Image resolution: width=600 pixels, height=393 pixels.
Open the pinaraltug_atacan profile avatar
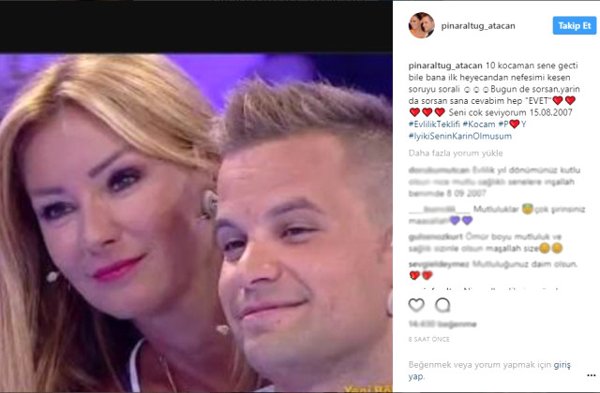[422, 25]
